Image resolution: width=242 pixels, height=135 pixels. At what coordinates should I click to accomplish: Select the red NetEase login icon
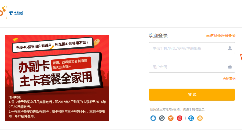(180, 118)
